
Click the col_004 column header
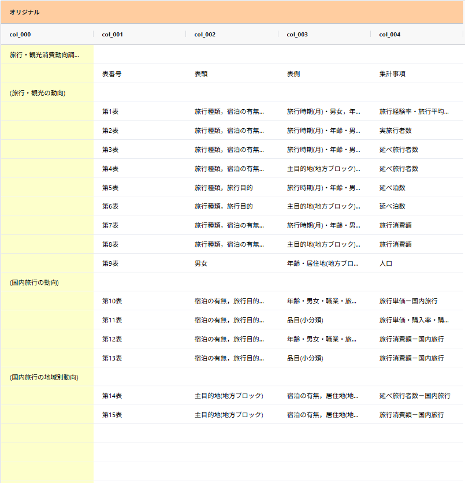390,35
